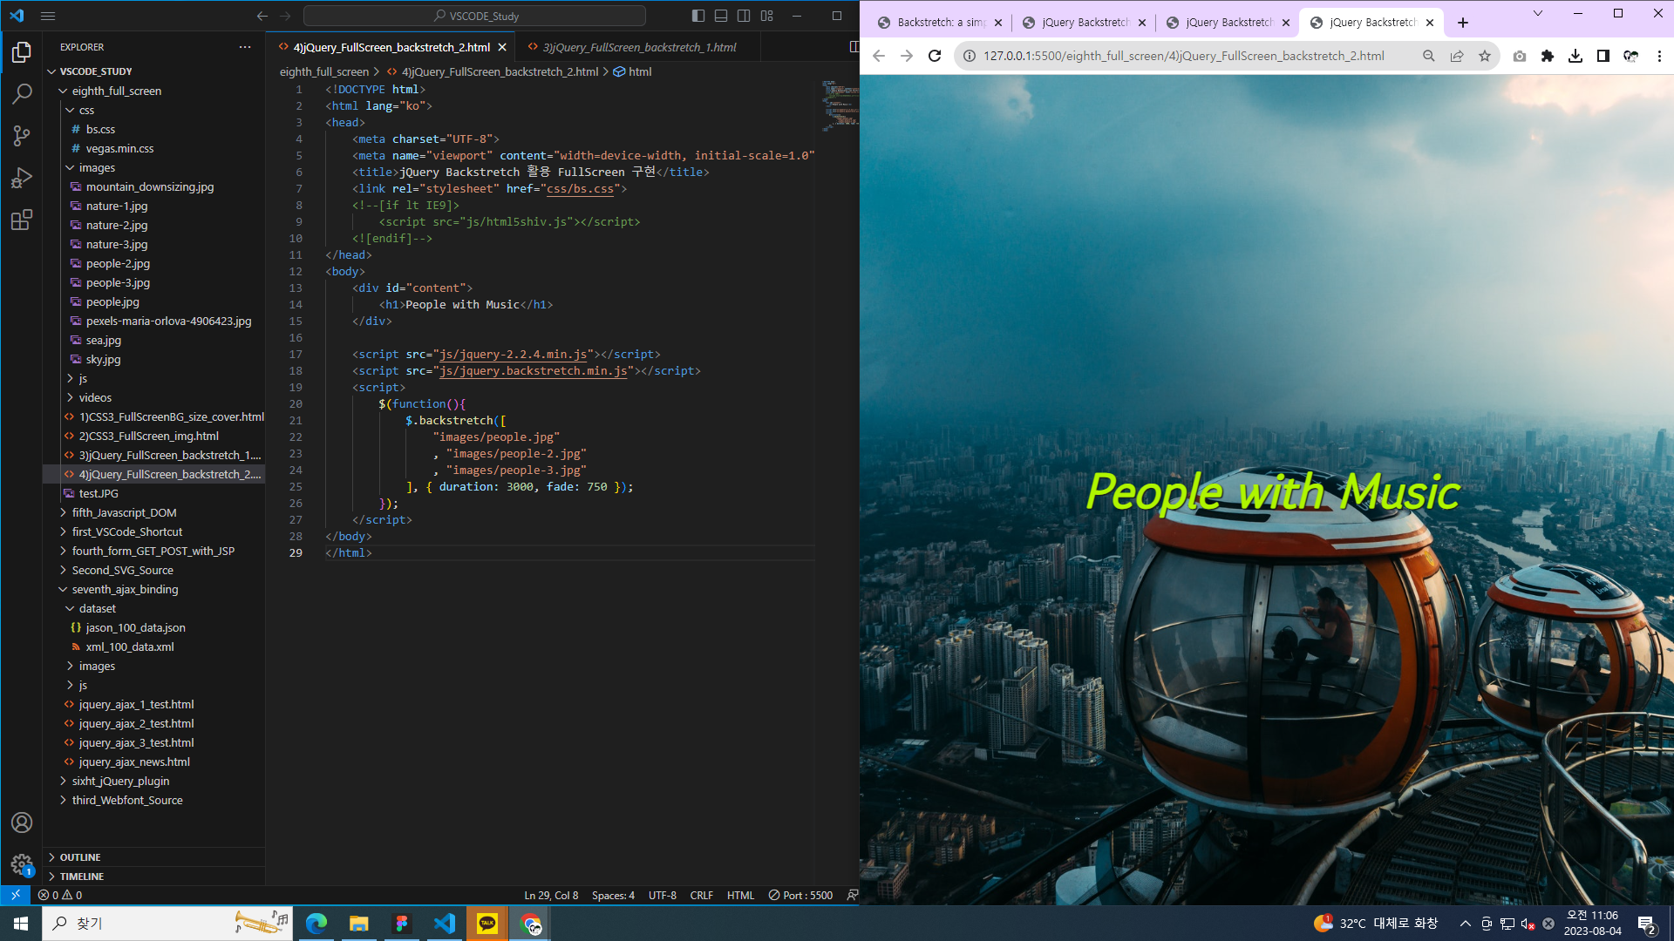Expand the fifth_Javascript_DOM folder
Image resolution: width=1674 pixels, height=941 pixels.
124,512
